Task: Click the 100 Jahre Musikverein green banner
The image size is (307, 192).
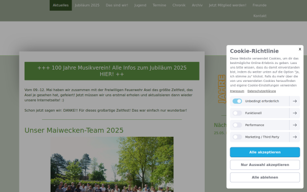Action: click(112, 71)
